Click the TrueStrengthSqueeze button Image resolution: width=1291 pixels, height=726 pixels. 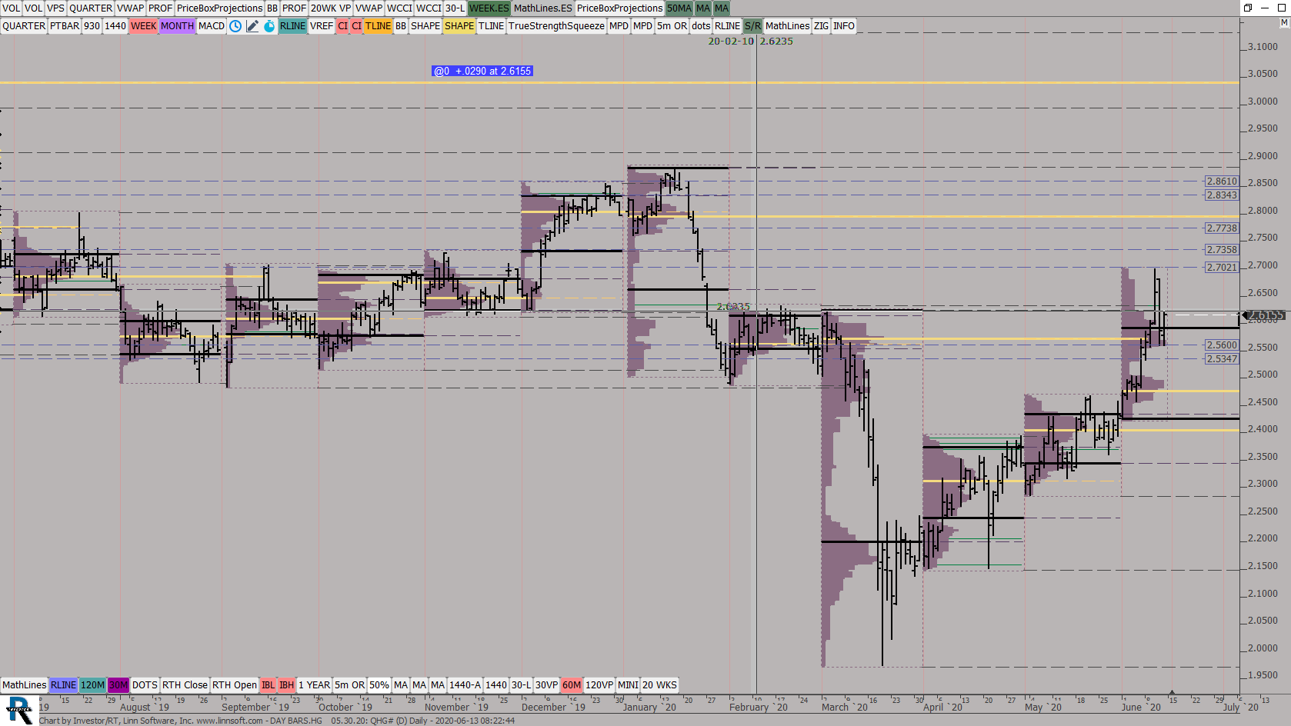pos(556,26)
